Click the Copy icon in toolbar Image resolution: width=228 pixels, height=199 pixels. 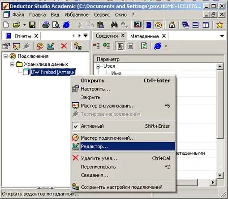pos(90,25)
